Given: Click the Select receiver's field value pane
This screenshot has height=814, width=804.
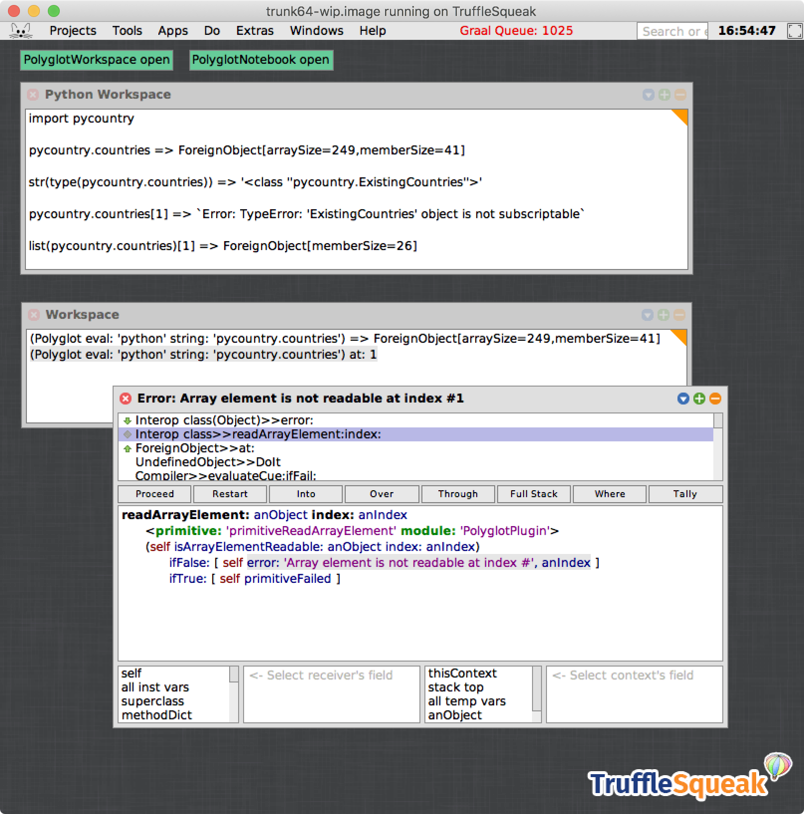Looking at the screenshot, I should pyautogui.click(x=332, y=694).
